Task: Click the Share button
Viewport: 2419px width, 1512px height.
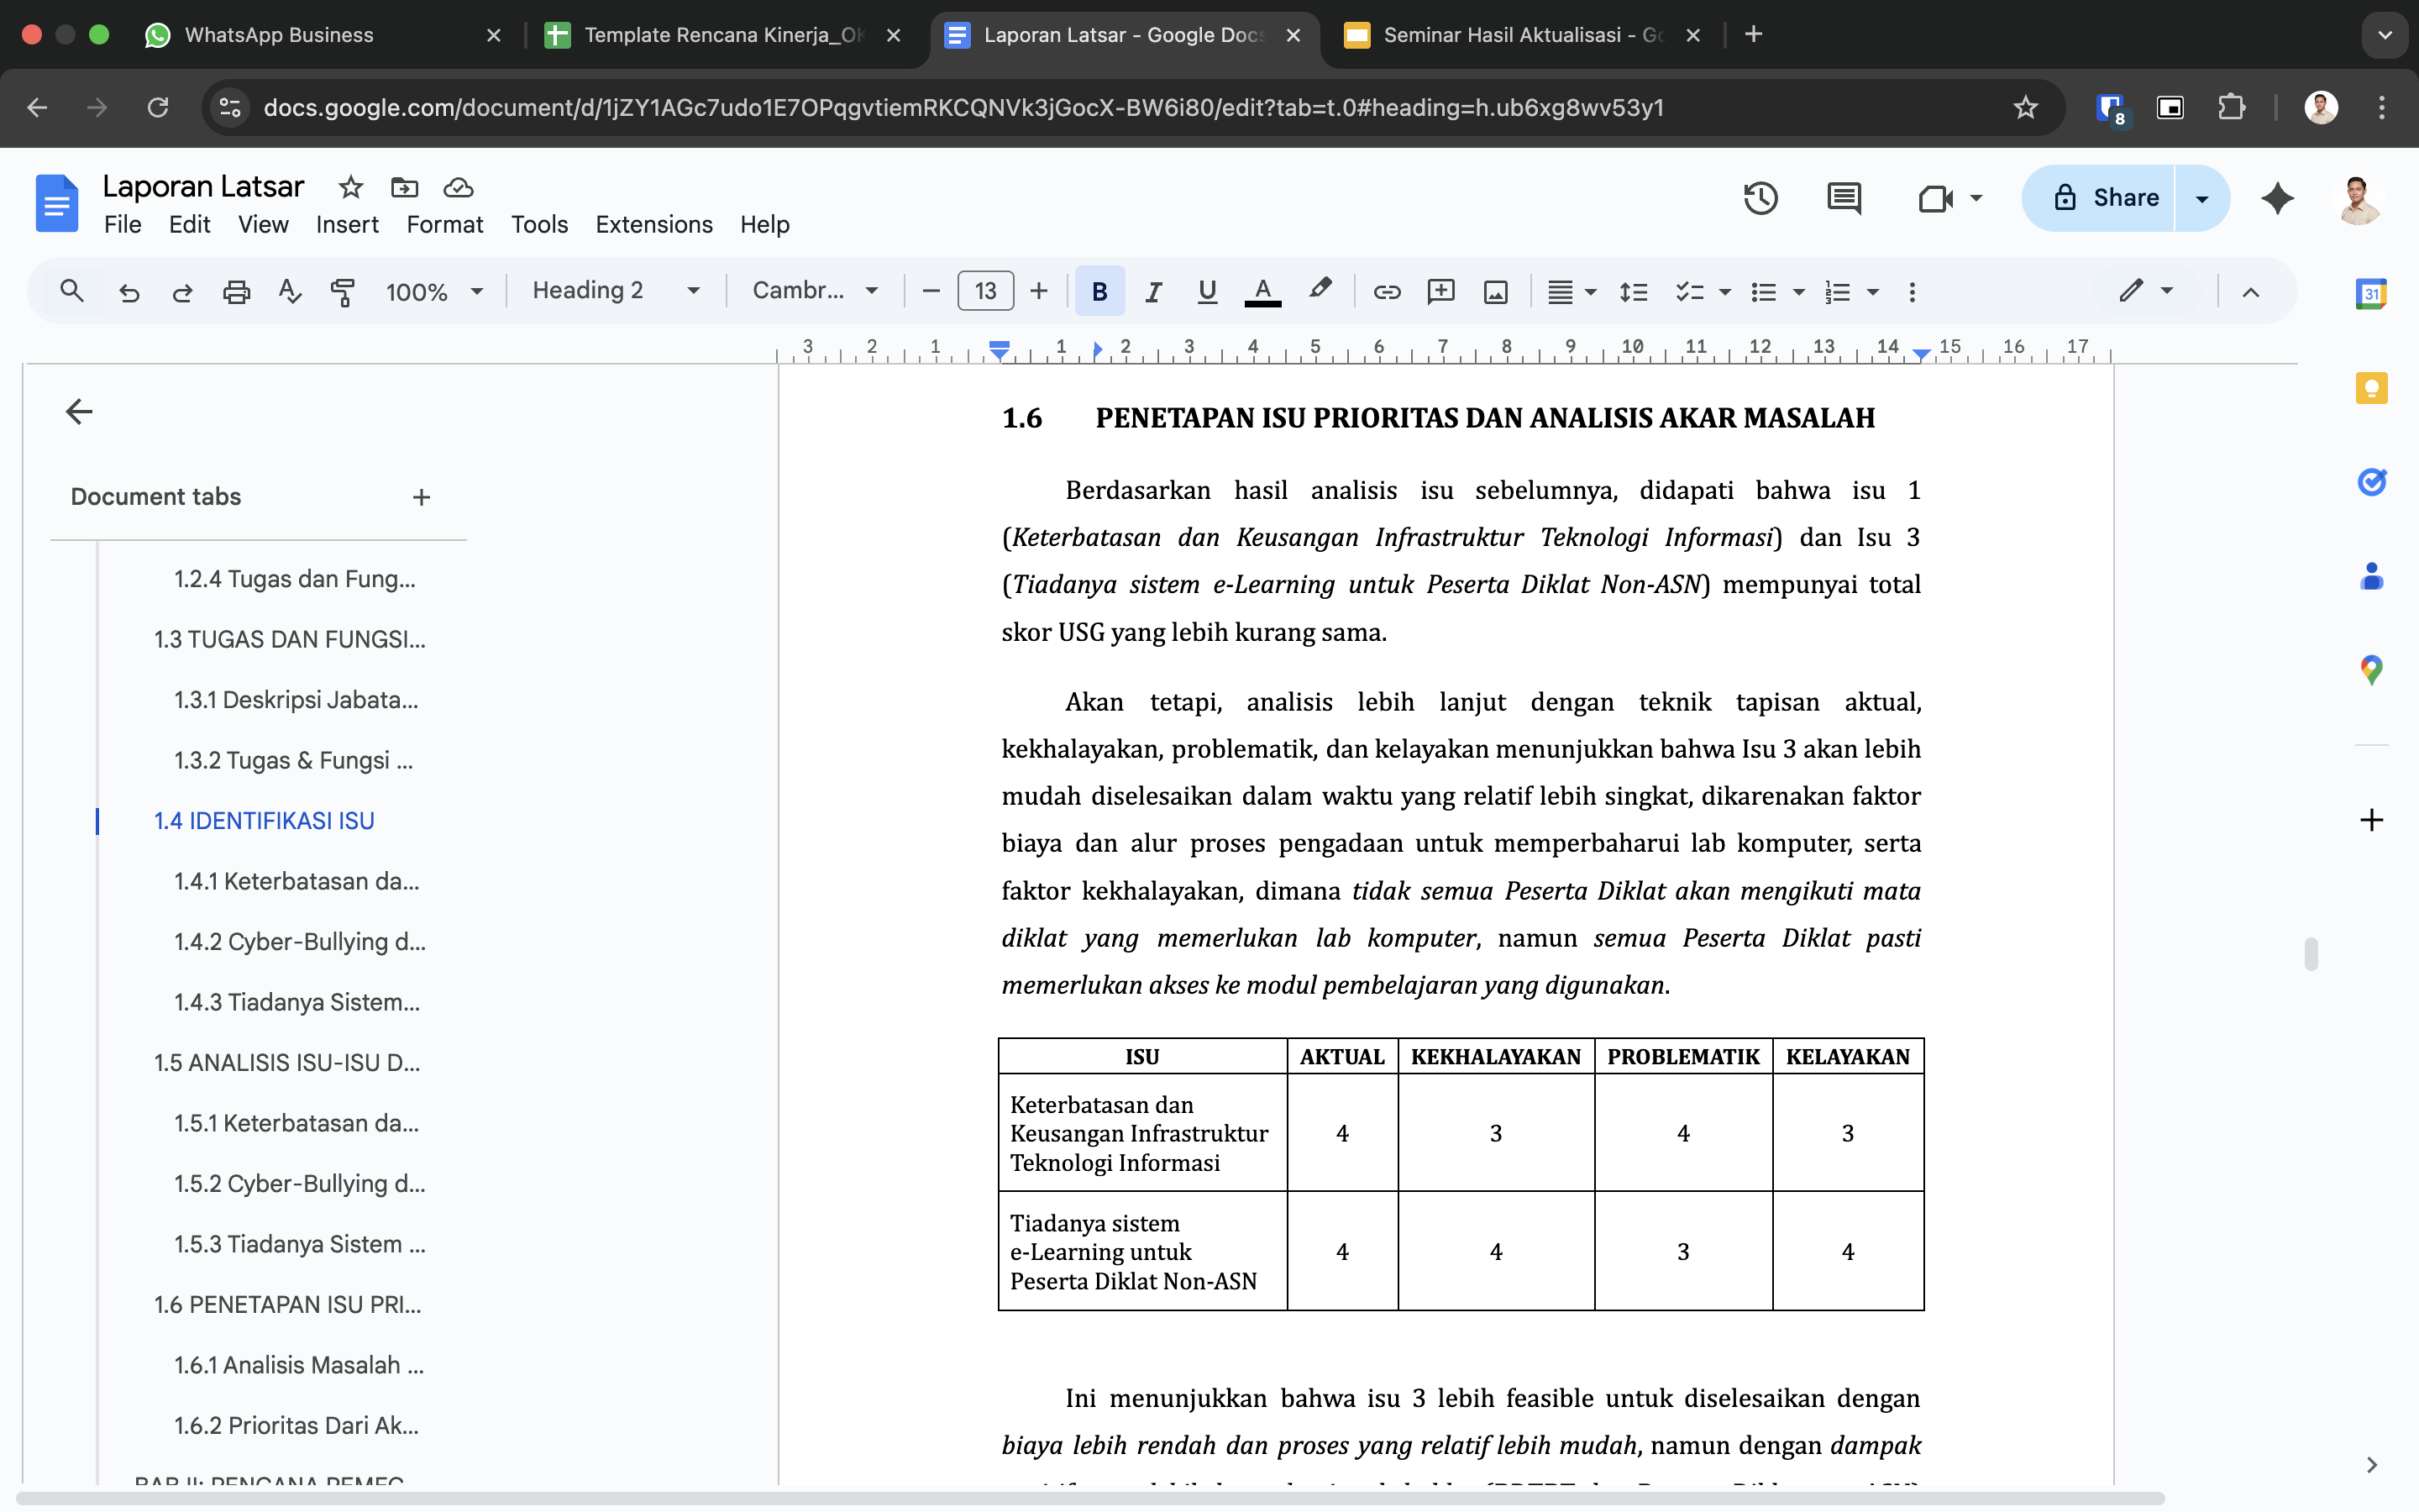Action: point(2103,198)
